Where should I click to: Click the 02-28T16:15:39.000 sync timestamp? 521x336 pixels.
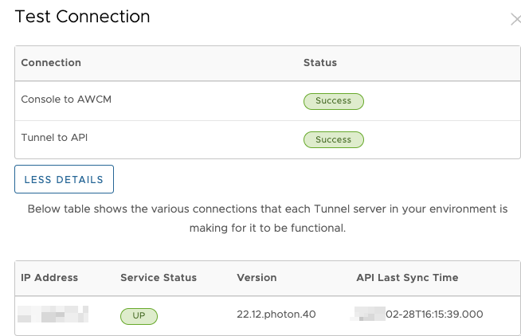434,315
